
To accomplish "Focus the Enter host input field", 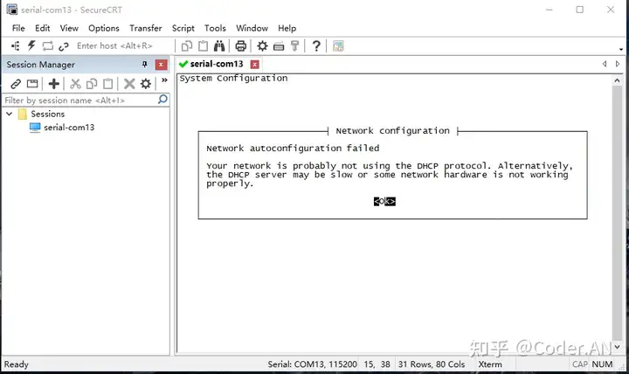I will click(x=122, y=45).
